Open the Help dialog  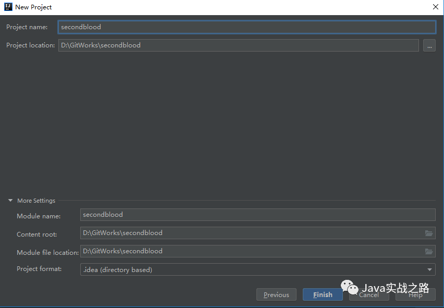point(415,294)
